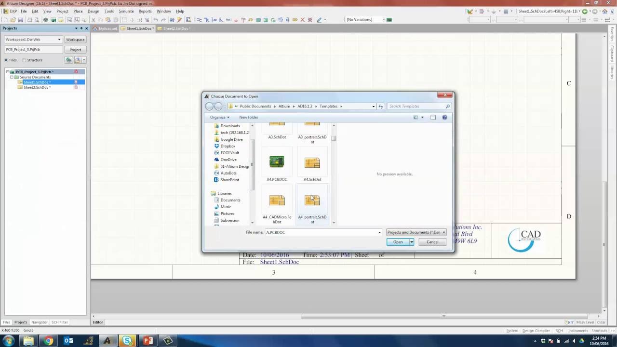Select the Files radio button

click(6, 60)
